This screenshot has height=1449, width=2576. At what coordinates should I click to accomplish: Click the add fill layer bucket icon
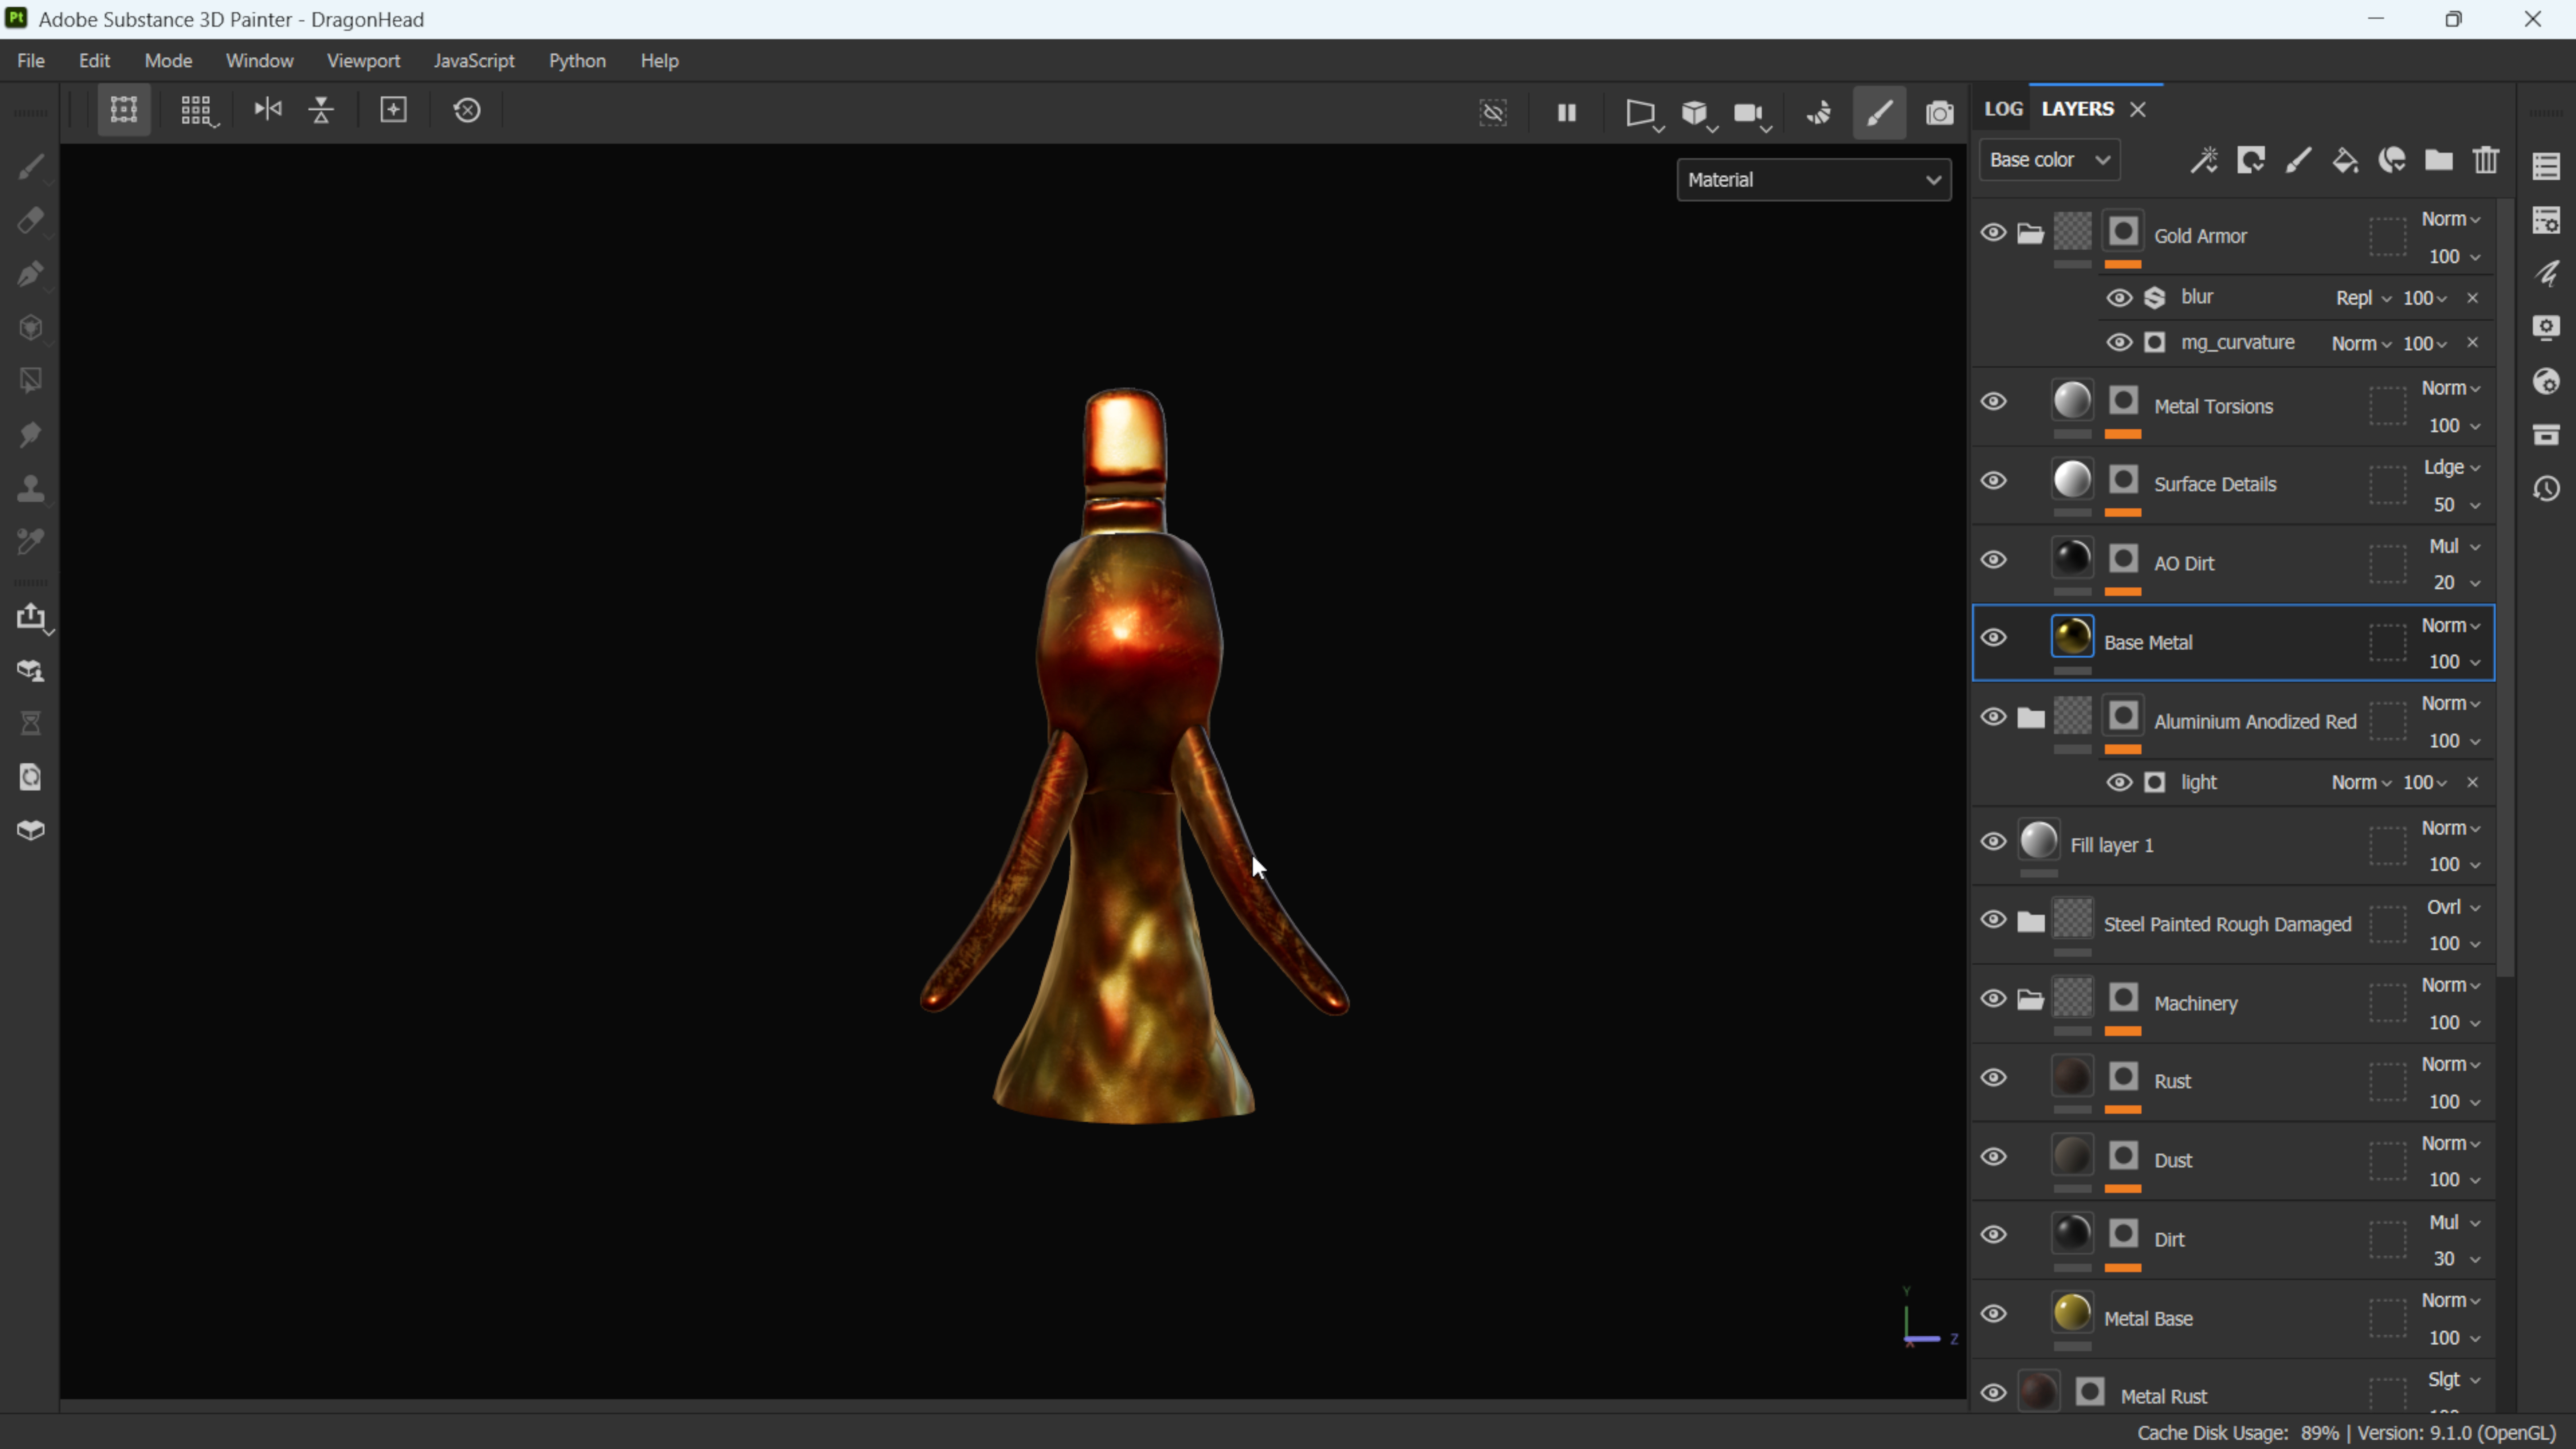(2345, 160)
